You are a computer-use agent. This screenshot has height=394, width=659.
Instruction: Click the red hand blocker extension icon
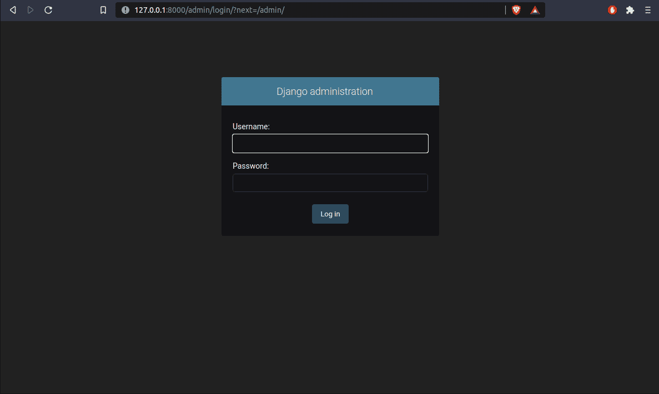612,10
